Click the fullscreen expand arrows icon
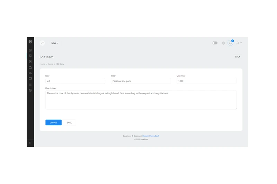277x184 pixels. pos(42,43)
